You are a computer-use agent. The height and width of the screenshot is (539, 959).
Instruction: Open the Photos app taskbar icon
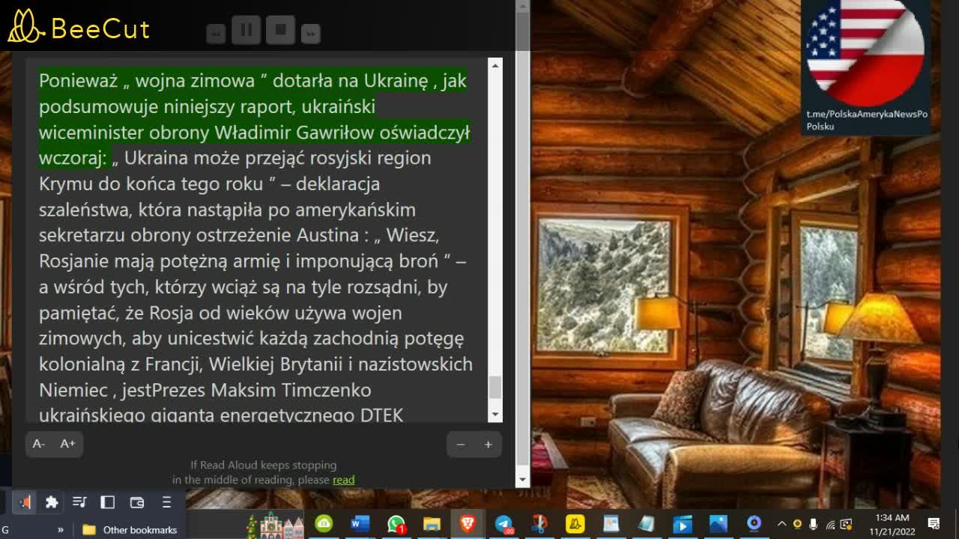pyautogui.click(x=719, y=524)
